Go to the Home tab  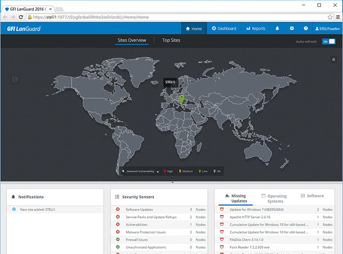point(194,28)
